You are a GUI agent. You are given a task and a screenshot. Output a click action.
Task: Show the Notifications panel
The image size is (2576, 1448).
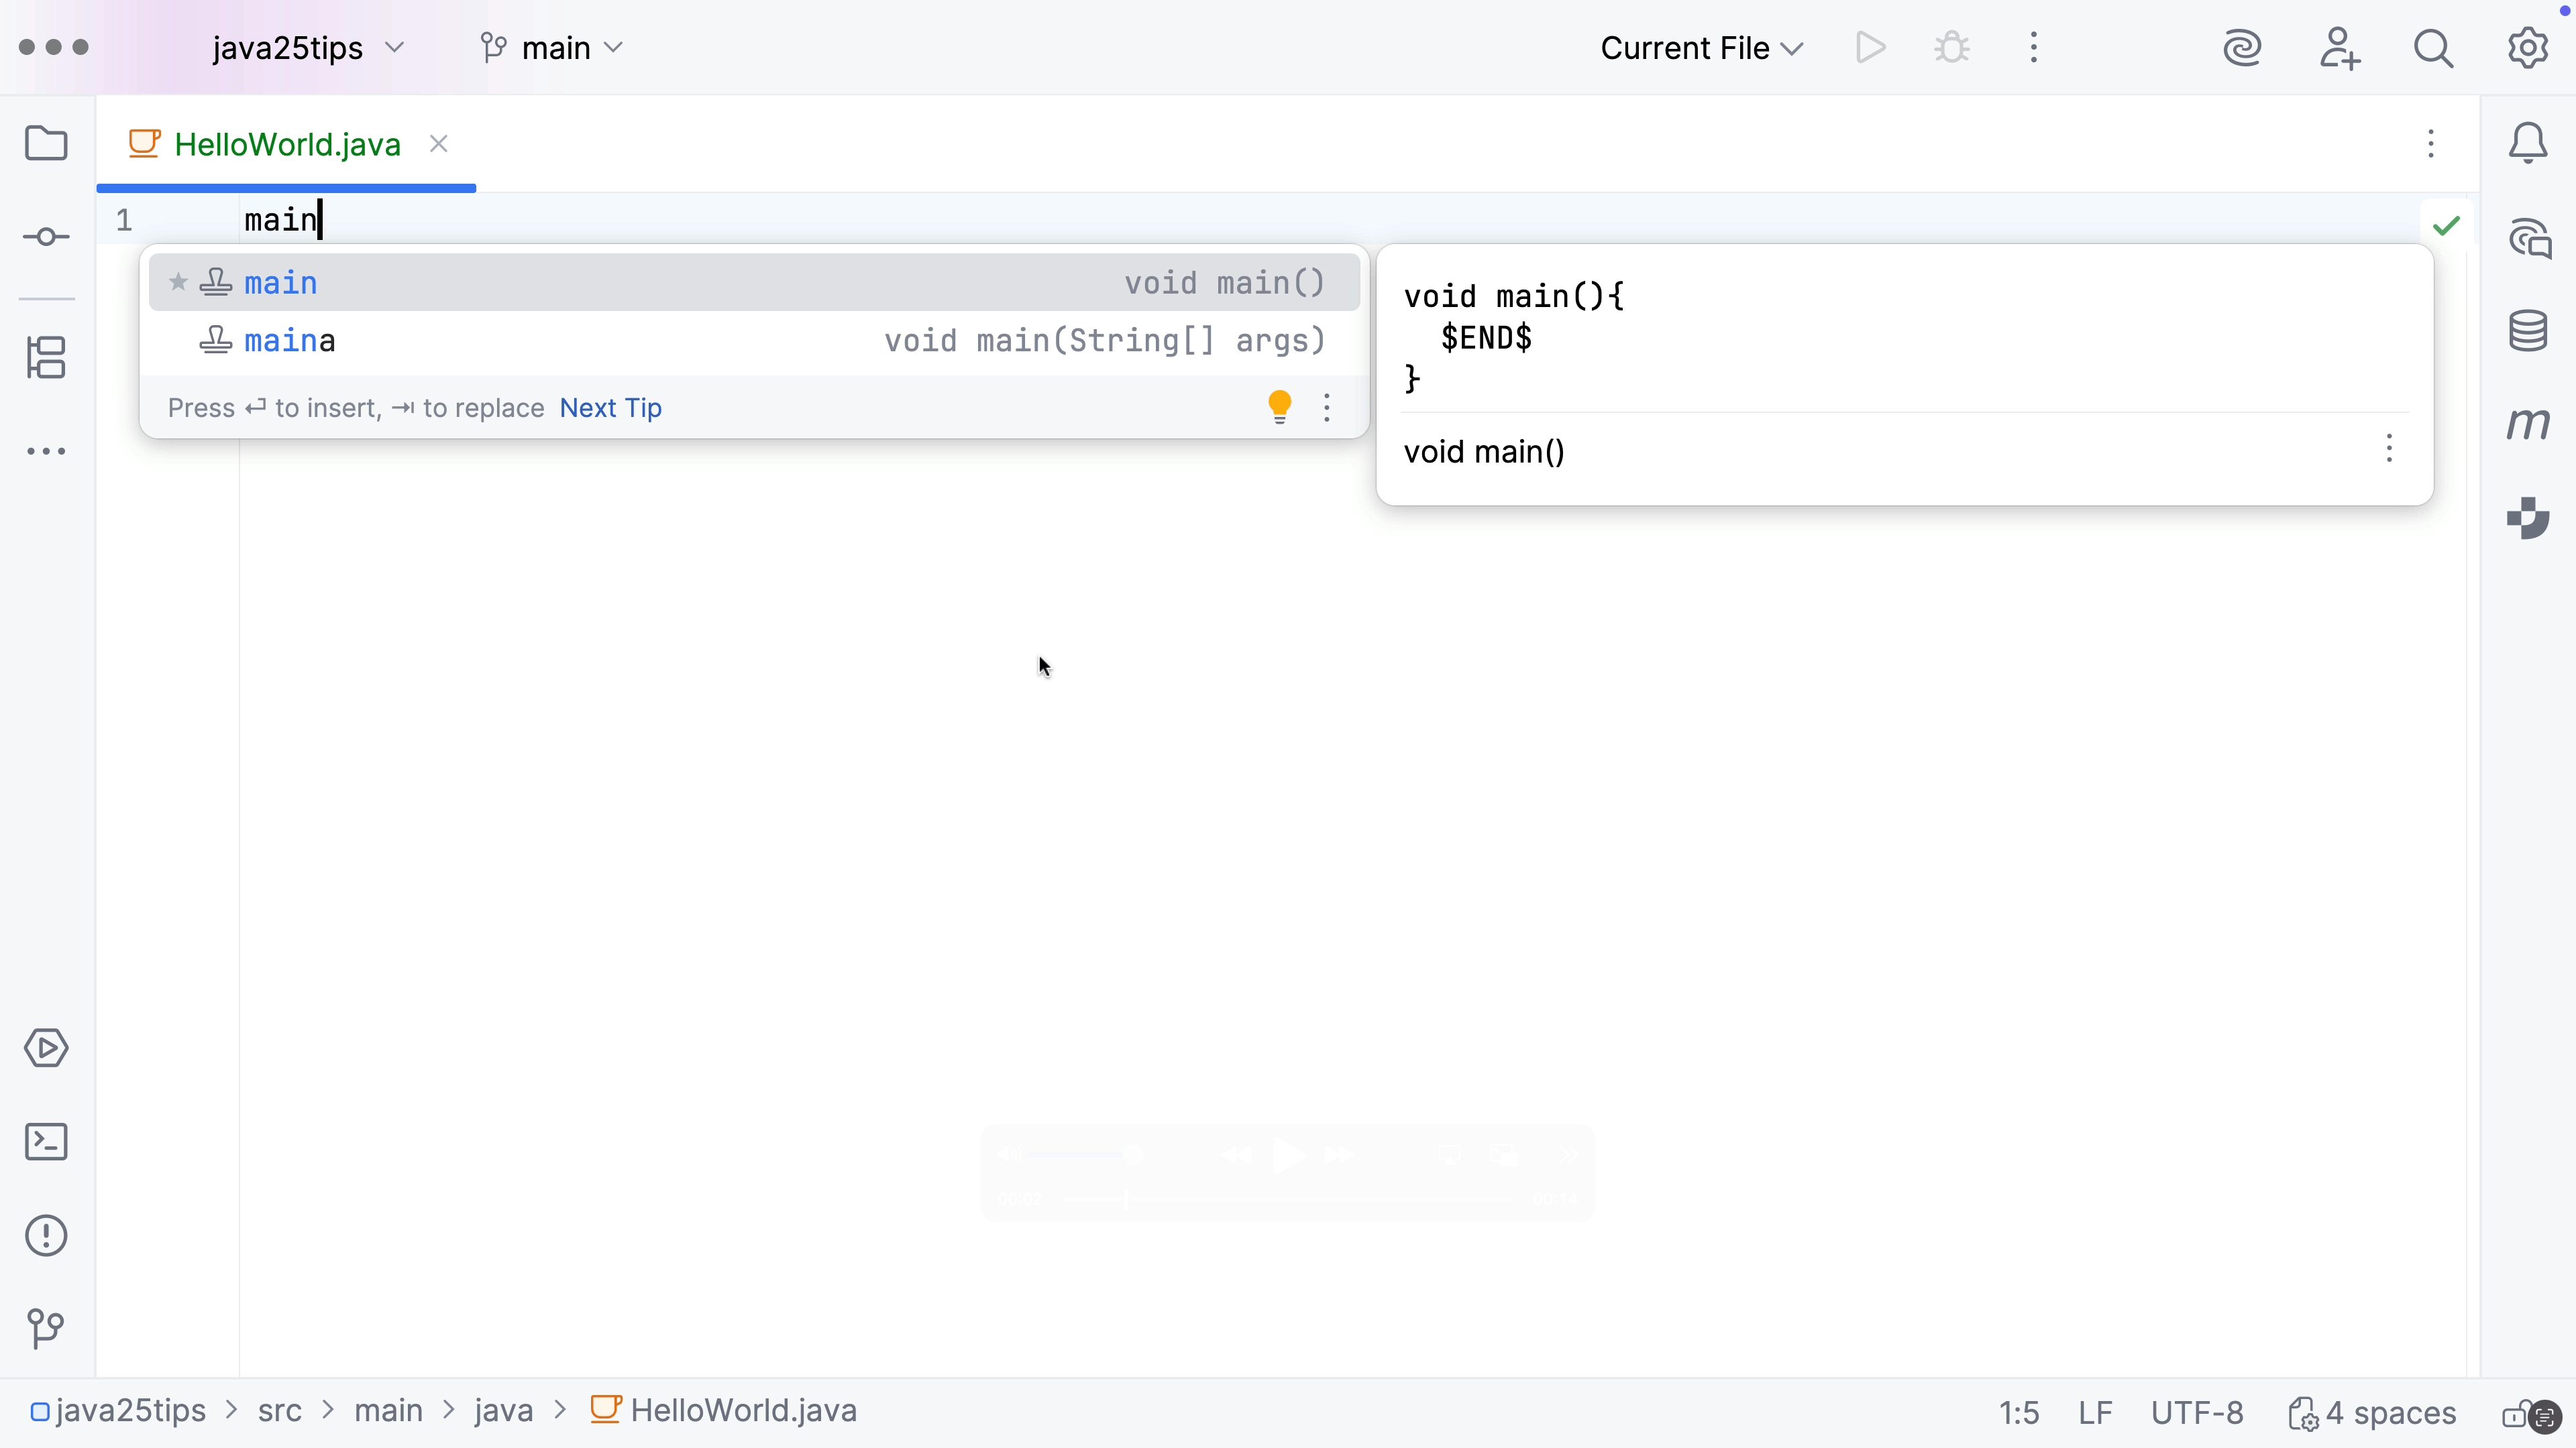[2529, 143]
